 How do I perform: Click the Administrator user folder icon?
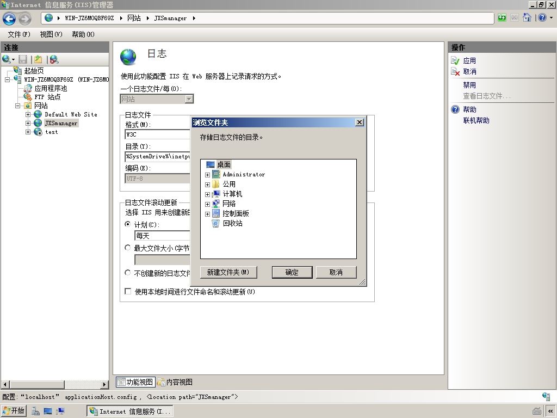point(216,174)
